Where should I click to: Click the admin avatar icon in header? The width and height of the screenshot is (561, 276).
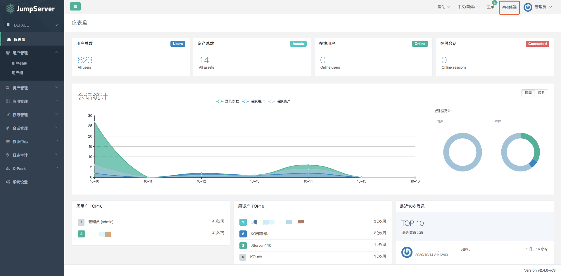pos(528,7)
